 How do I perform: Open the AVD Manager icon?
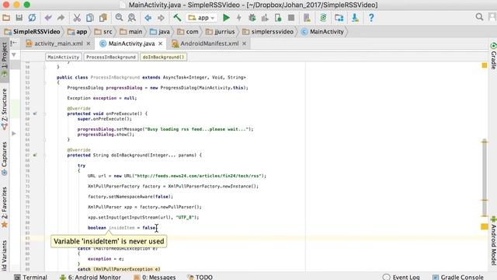[307, 18]
